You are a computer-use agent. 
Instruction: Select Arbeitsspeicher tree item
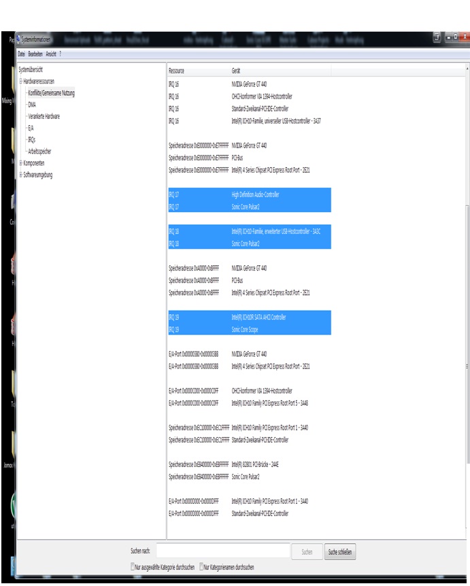click(x=39, y=152)
